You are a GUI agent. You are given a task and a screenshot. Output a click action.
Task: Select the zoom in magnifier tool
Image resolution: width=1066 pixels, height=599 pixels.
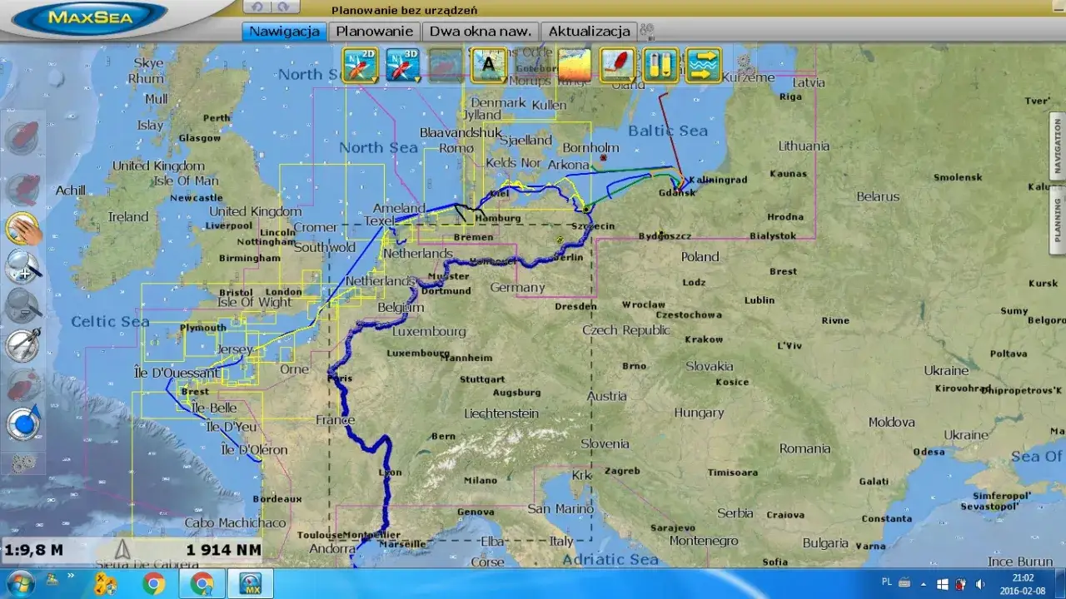tap(23, 266)
